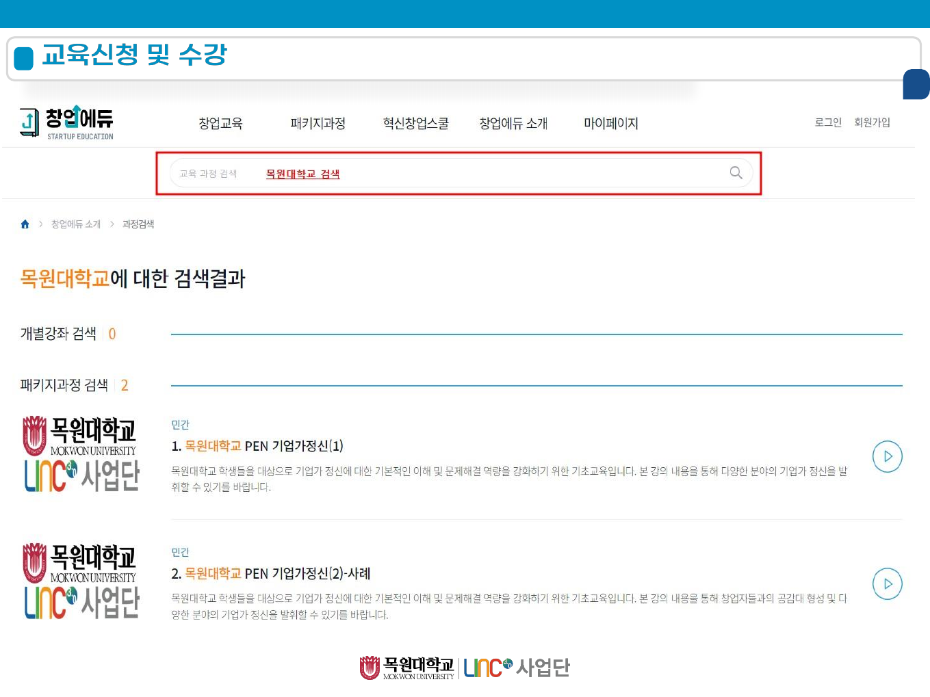Open the 패키지과정 menu

pyautogui.click(x=318, y=124)
